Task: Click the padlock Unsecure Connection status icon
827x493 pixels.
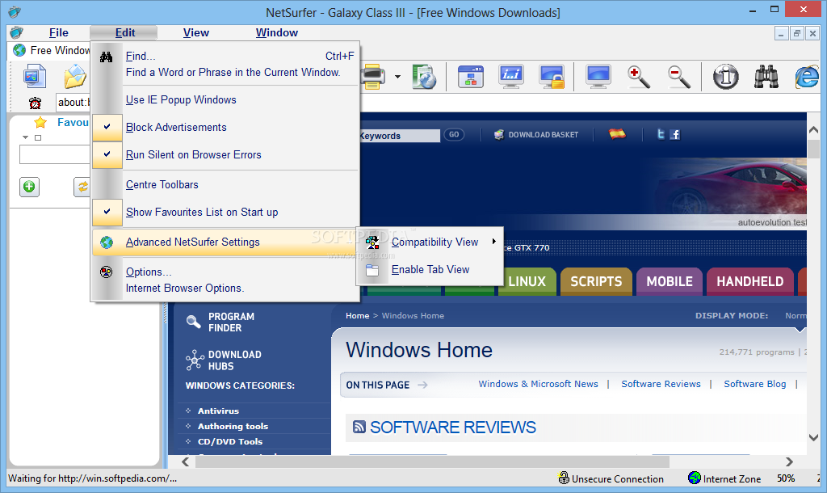Action: 564,478
